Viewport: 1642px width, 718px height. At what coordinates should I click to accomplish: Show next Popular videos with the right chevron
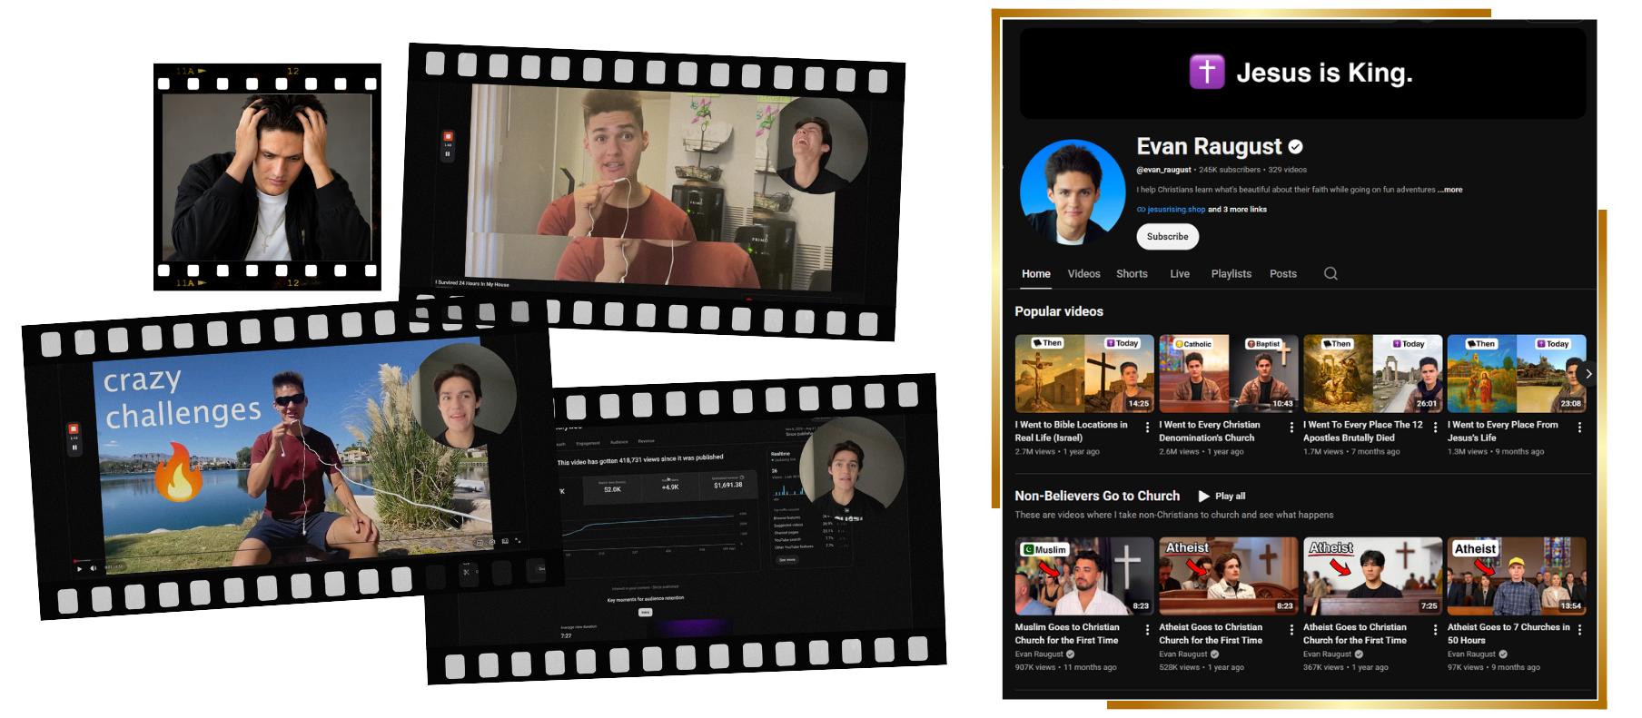tap(1588, 374)
